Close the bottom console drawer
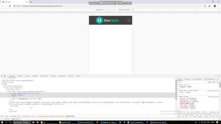The width and height of the screenshot is (221, 124). 219,119
